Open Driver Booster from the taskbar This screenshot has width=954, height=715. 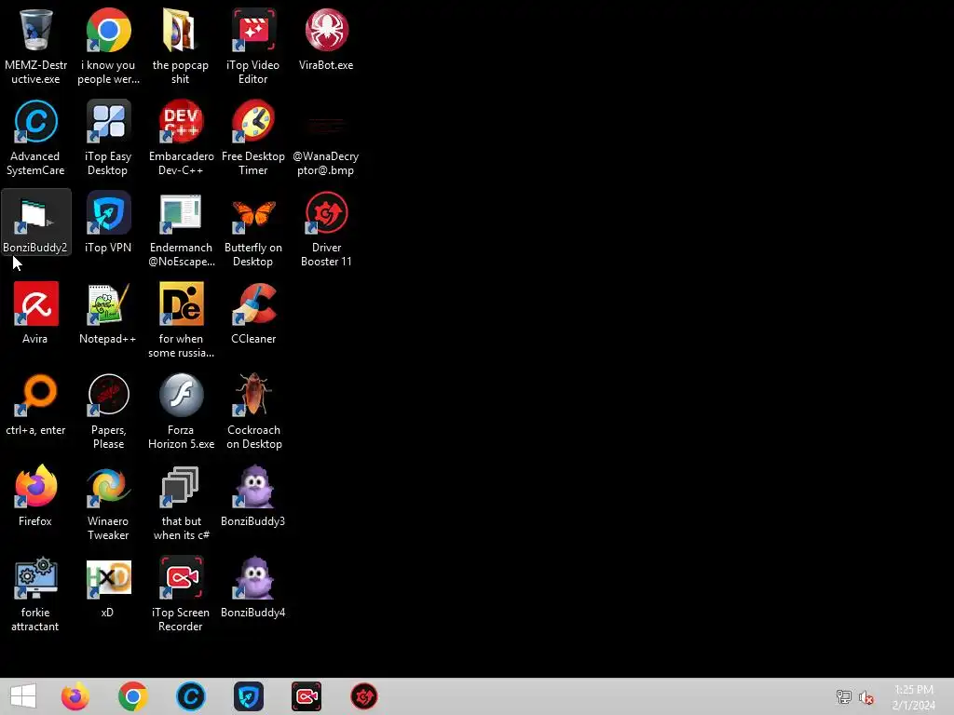[x=364, y=696]
